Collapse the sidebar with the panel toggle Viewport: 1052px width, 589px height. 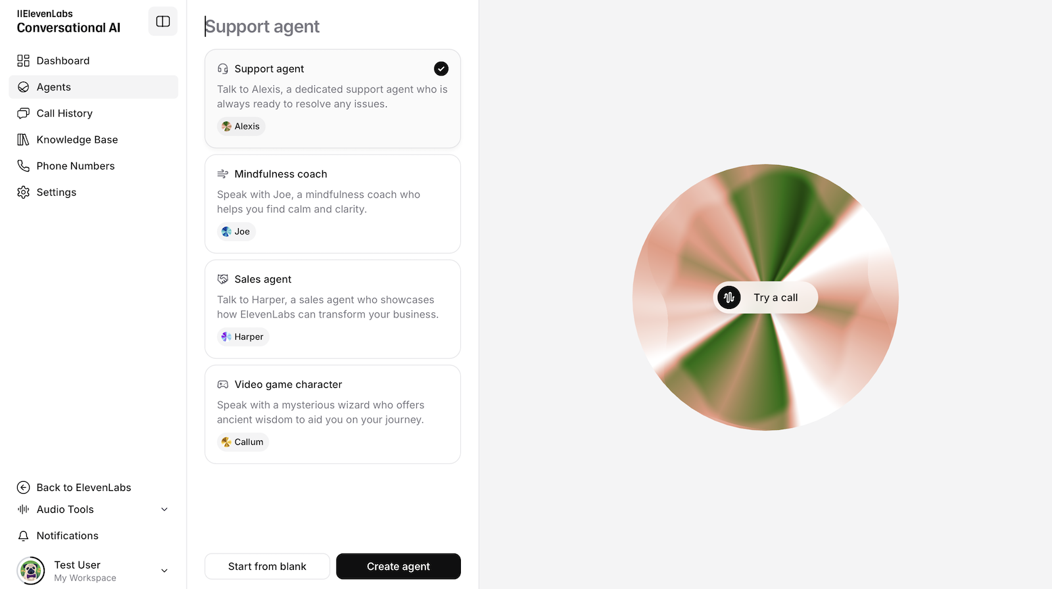pyautogui.click(x=162, y=21)
